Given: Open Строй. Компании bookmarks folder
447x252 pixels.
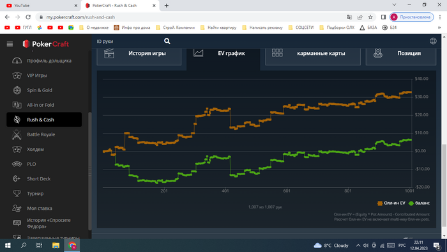Looking at the screenshot, I should (x=175, y=28).
